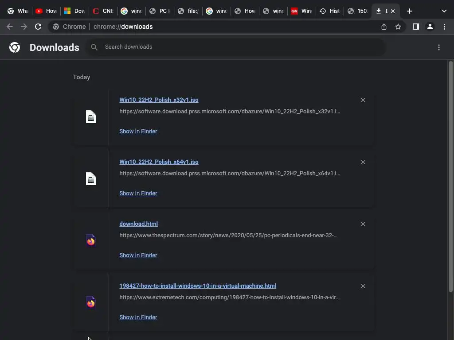Reload the downloads page
This screenshot has width=454, height=340.
(38, 27)
